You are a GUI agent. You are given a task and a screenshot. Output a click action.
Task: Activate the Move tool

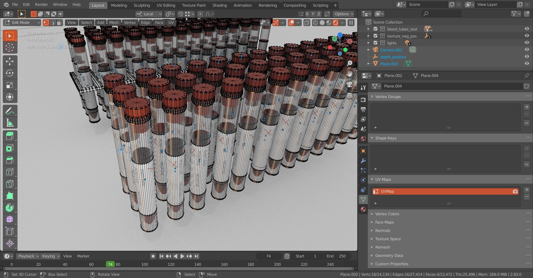point(10,61)
